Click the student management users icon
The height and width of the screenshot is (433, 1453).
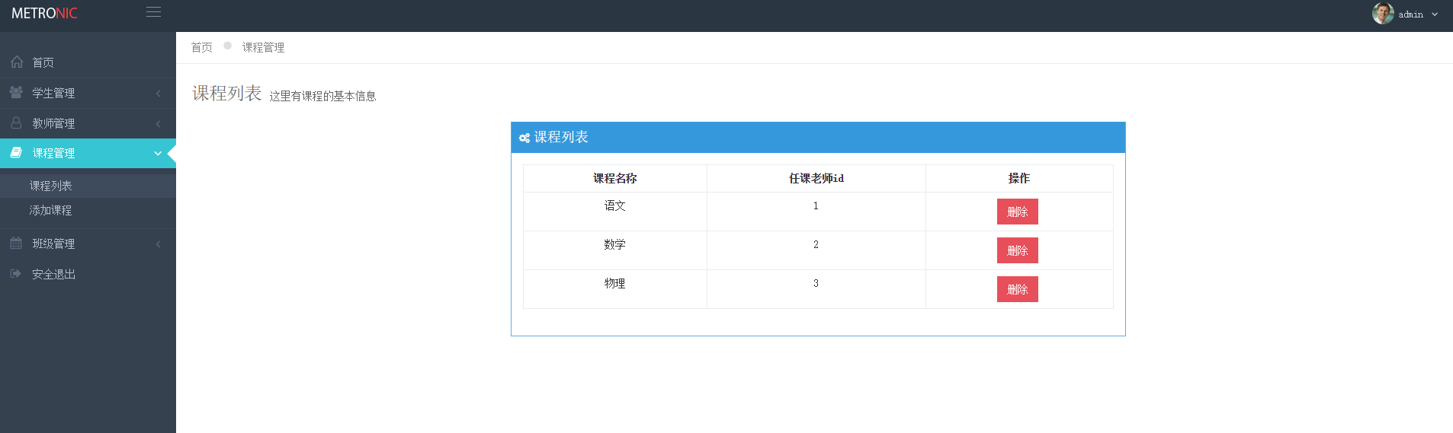[16, 92]
